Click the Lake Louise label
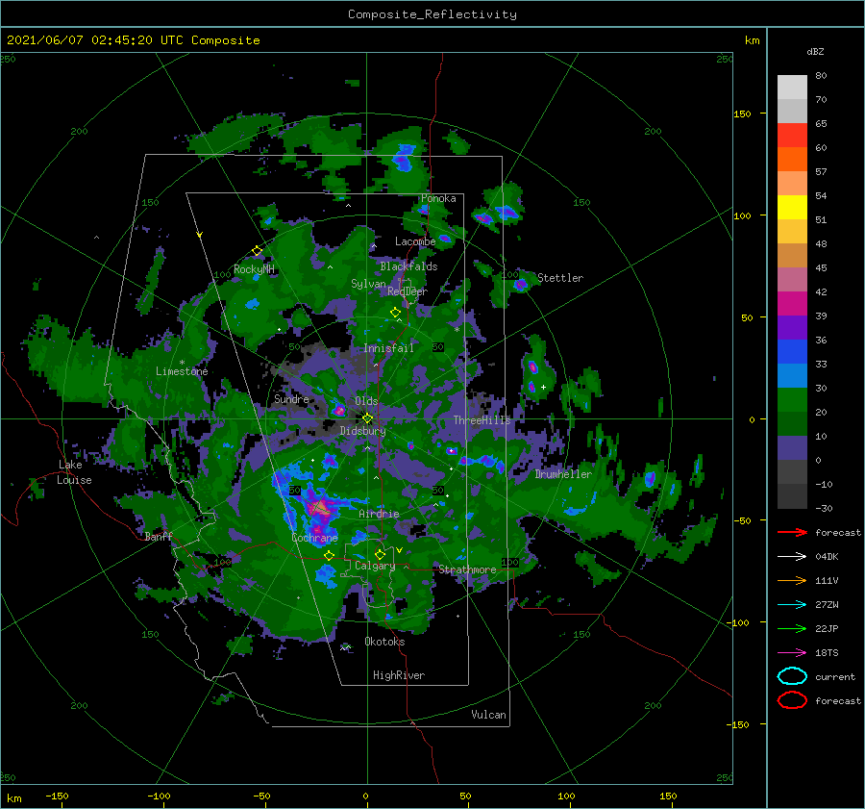865x809 pixels. coord(74,472)
